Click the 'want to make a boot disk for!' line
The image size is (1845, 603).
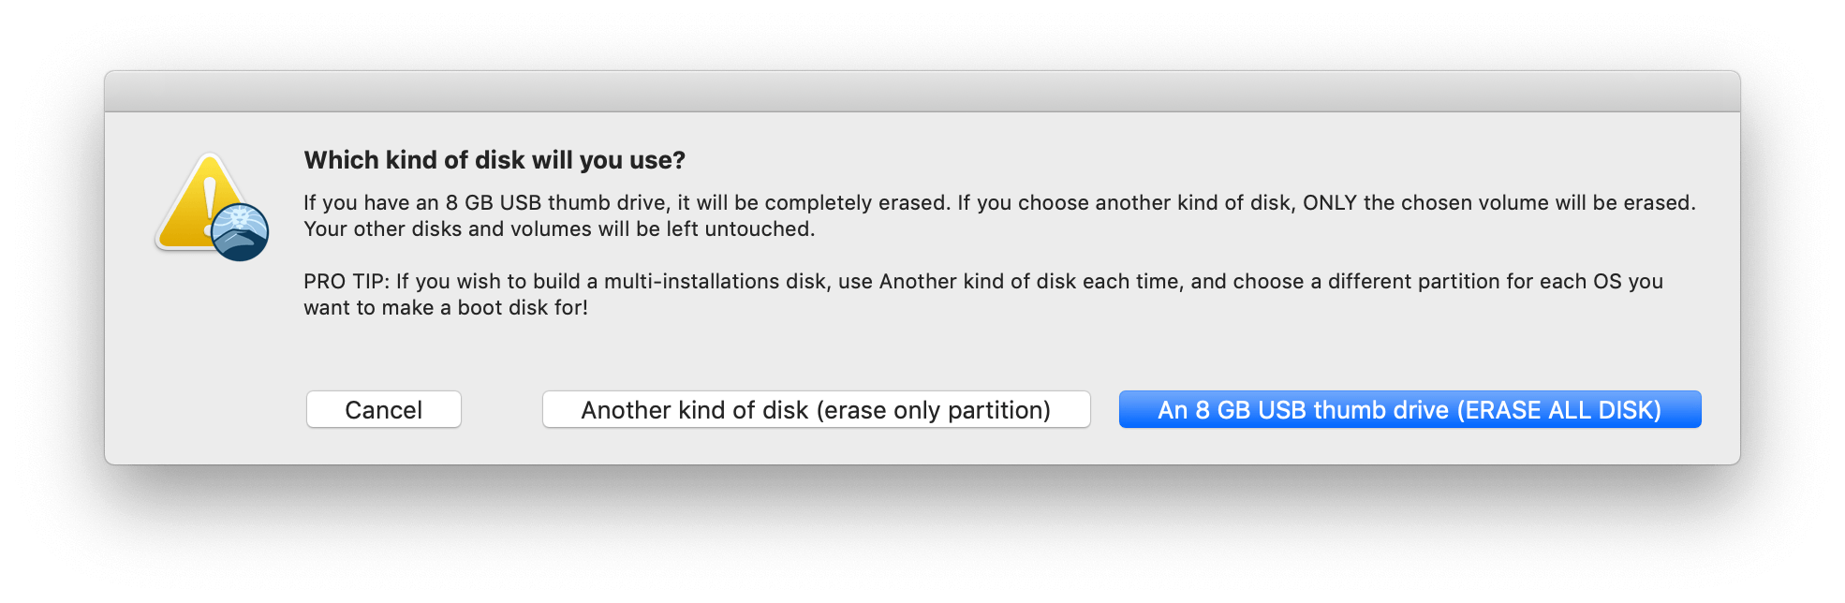click(446, 308)
